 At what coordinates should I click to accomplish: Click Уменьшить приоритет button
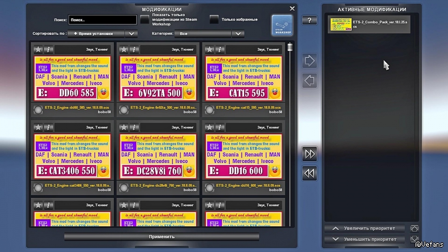click(364, 239)
